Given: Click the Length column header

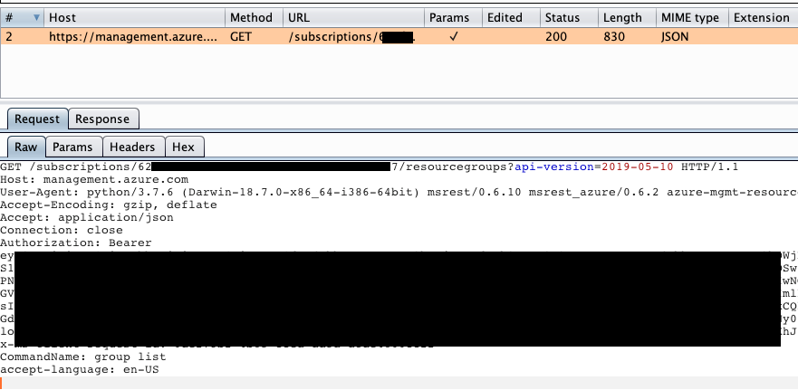Looking at the screenshot, I should point(627,18).
